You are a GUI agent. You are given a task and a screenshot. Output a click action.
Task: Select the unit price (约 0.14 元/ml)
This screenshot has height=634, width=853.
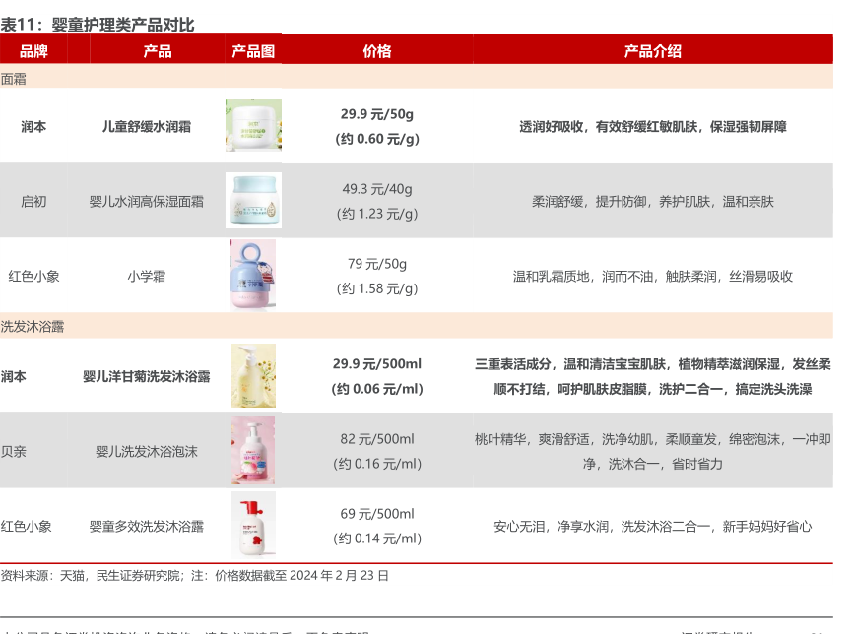tap(377, 539)
